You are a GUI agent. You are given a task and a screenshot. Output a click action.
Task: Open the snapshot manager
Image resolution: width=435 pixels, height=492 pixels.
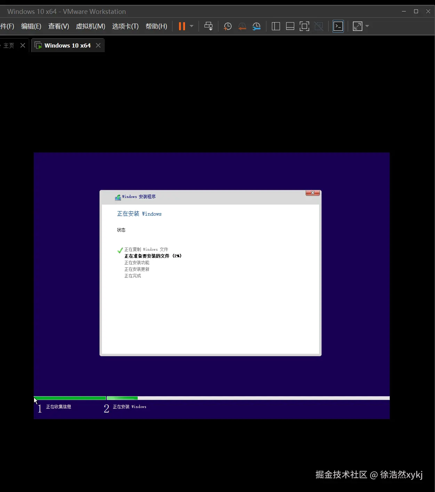257,26
